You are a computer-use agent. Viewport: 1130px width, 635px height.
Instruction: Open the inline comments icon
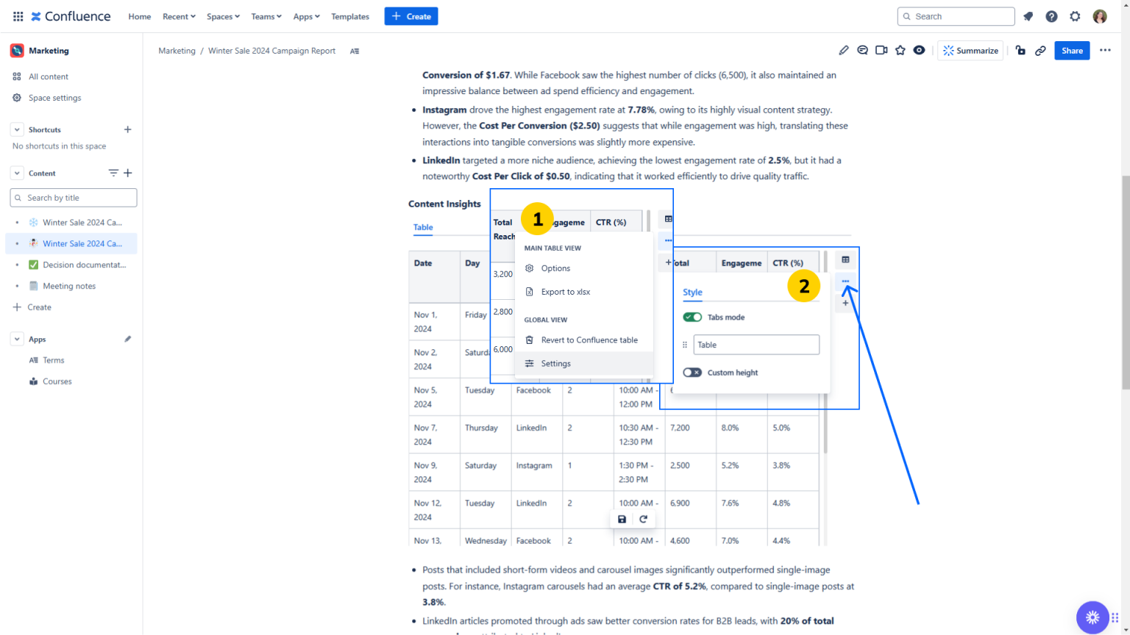[x=862, y=50]
